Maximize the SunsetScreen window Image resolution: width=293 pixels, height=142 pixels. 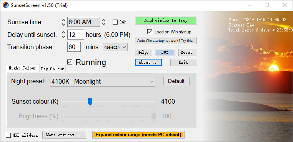pos(267,5)
